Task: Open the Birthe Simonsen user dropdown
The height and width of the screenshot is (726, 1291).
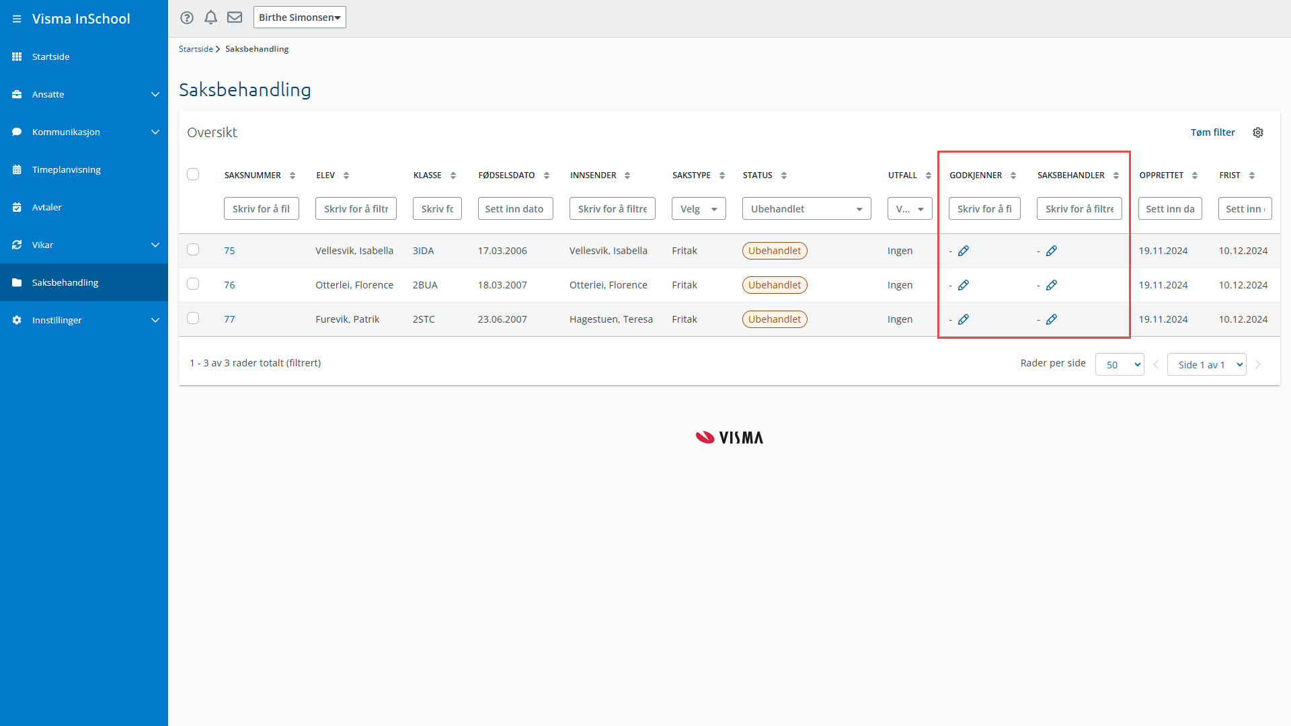Action: point(299,17)
